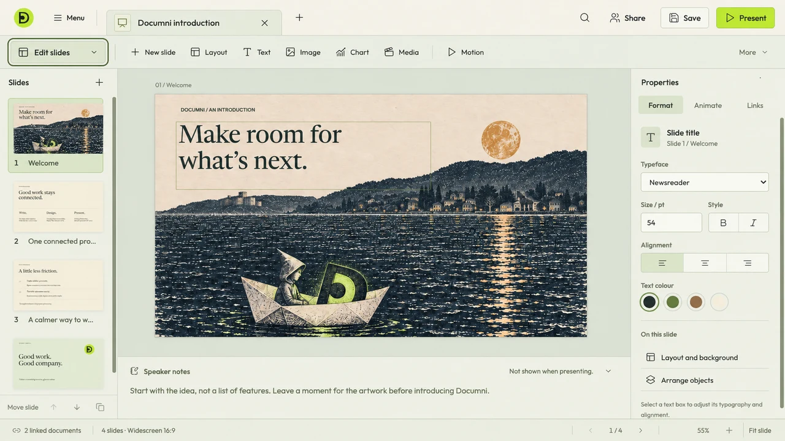Screen dimensions: 785x441
Task: Align text right
Action: coord(748,263)
